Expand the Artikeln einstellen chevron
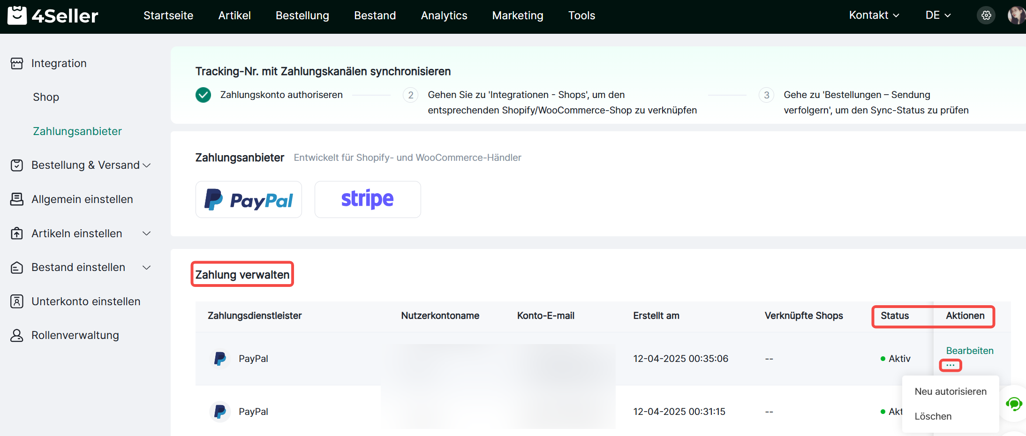1026x436 pixels. tap(146, 233)
